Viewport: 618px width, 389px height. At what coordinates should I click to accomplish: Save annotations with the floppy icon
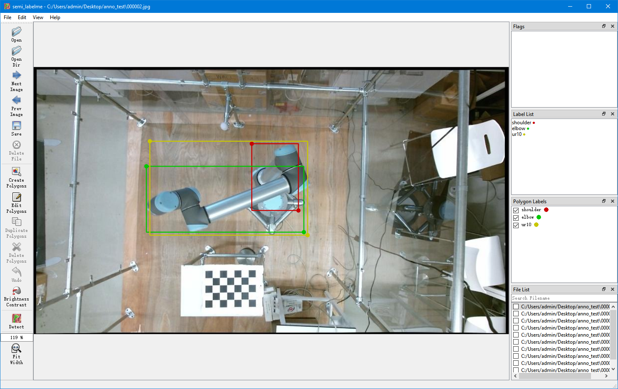pyautogui.click(x=17, y=126)
